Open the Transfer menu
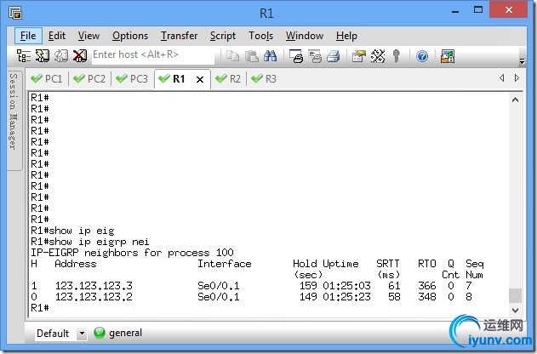 pos(179,36)
